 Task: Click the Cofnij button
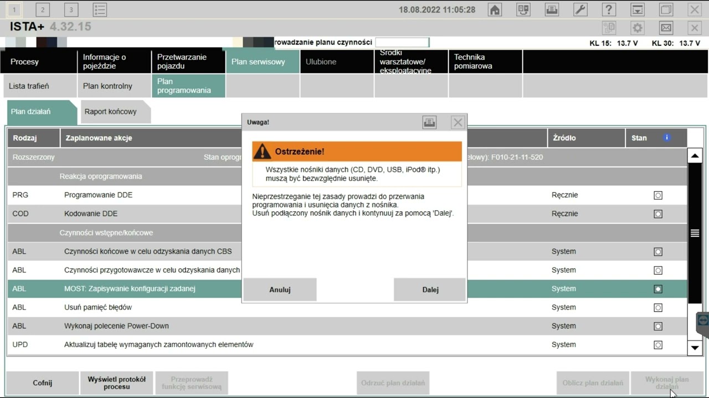tap(42, 383)
